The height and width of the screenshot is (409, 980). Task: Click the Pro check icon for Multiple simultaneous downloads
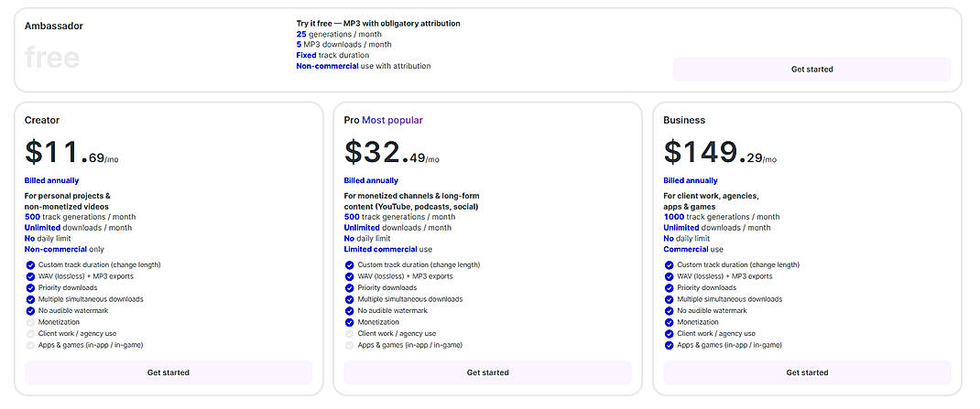349,300
